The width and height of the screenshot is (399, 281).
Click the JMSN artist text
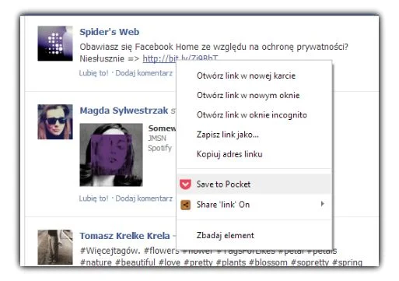click(157, 139)
